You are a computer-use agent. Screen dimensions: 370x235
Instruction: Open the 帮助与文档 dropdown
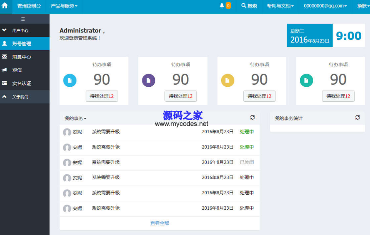click(280, 6)
